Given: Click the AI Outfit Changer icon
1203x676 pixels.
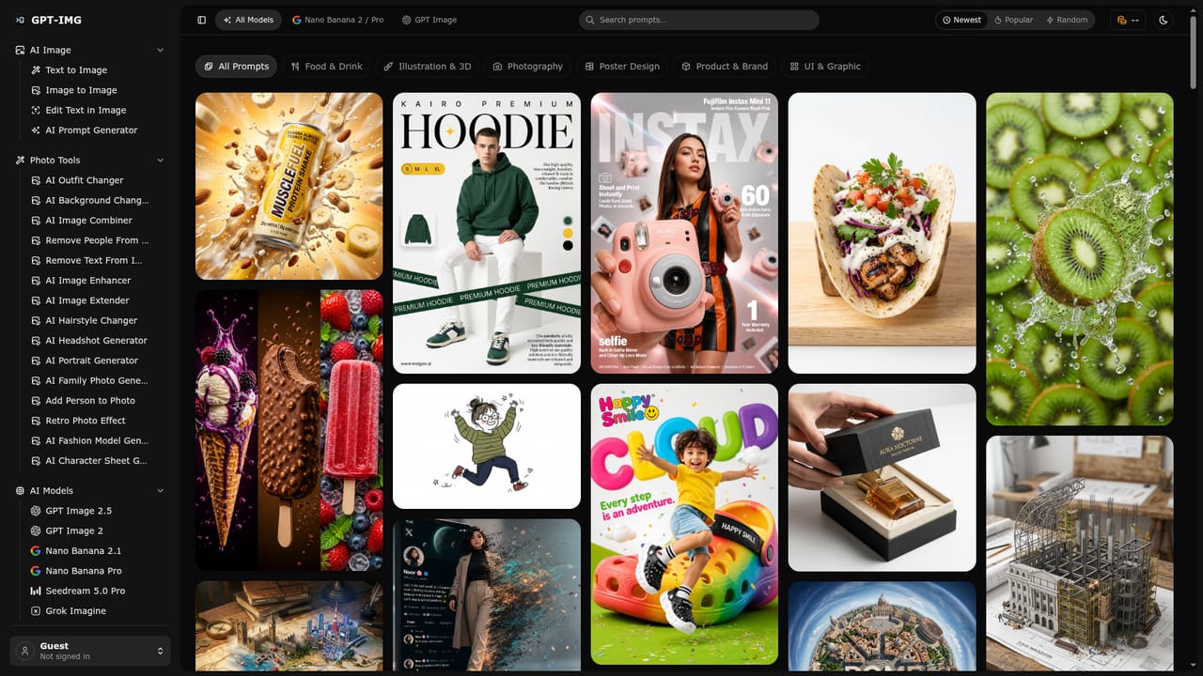Looking at the screenshot, I should click(x=36, y=180).
